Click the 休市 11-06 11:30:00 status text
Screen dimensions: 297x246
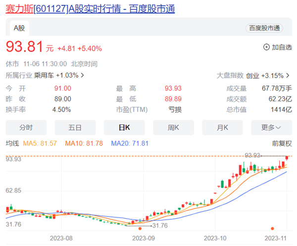pyautogui.click(x=36, y=64)
